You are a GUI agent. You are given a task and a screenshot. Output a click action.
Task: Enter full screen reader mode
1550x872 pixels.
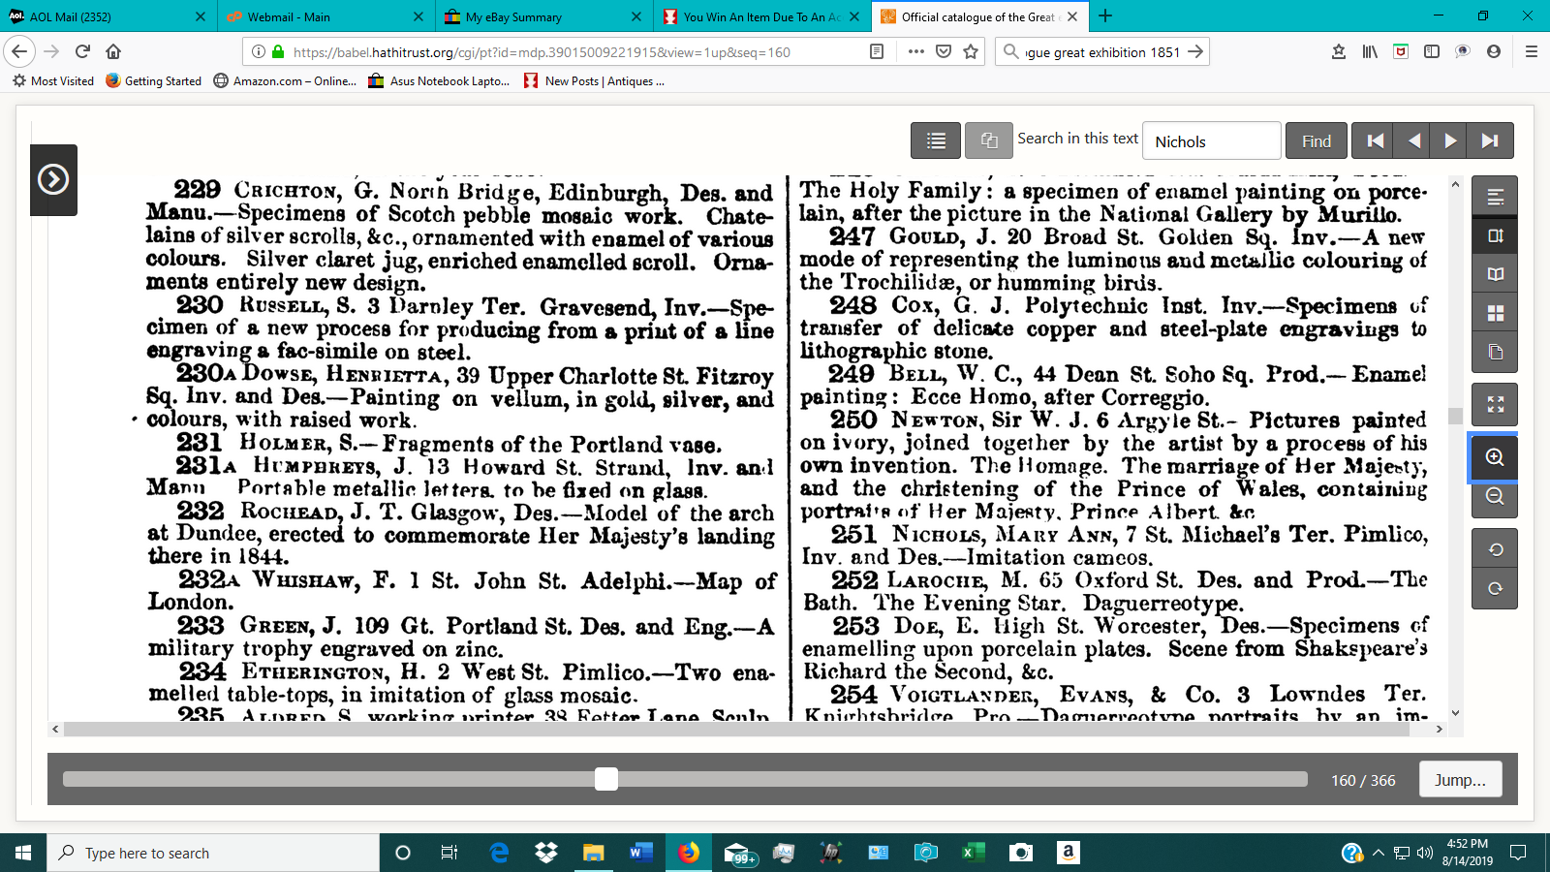(1495, 405)
